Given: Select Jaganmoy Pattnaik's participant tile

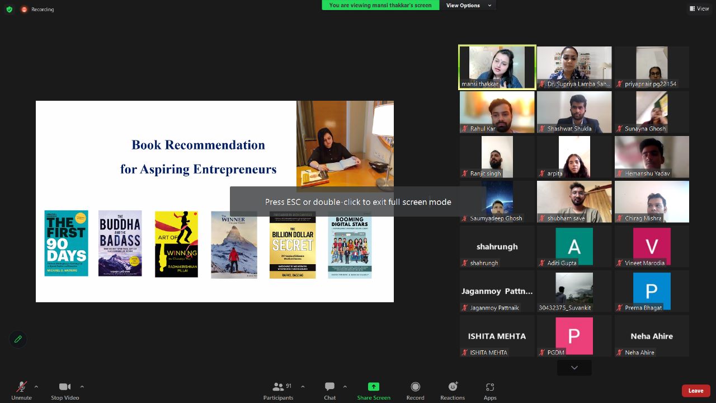Looking at the screenshot, I should point(497,291).
